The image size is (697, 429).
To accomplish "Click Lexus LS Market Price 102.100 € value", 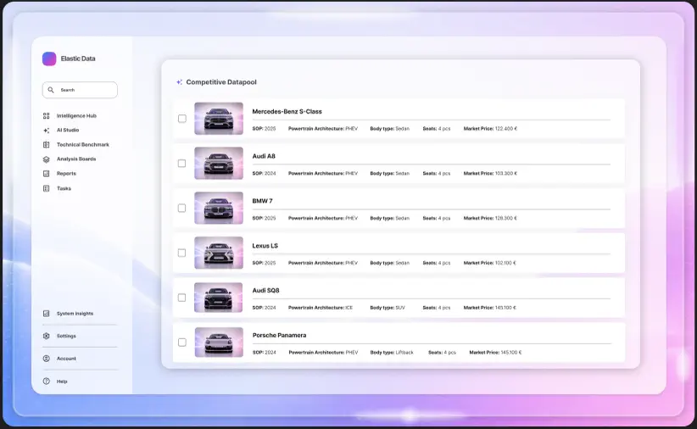I will point(505,263).
